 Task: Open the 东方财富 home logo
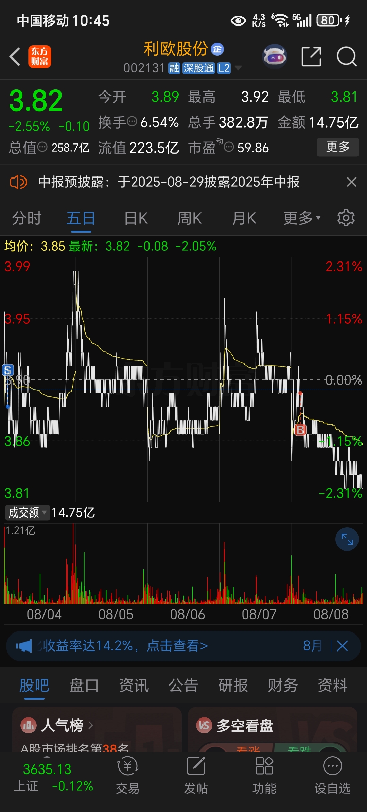(40, 56)
